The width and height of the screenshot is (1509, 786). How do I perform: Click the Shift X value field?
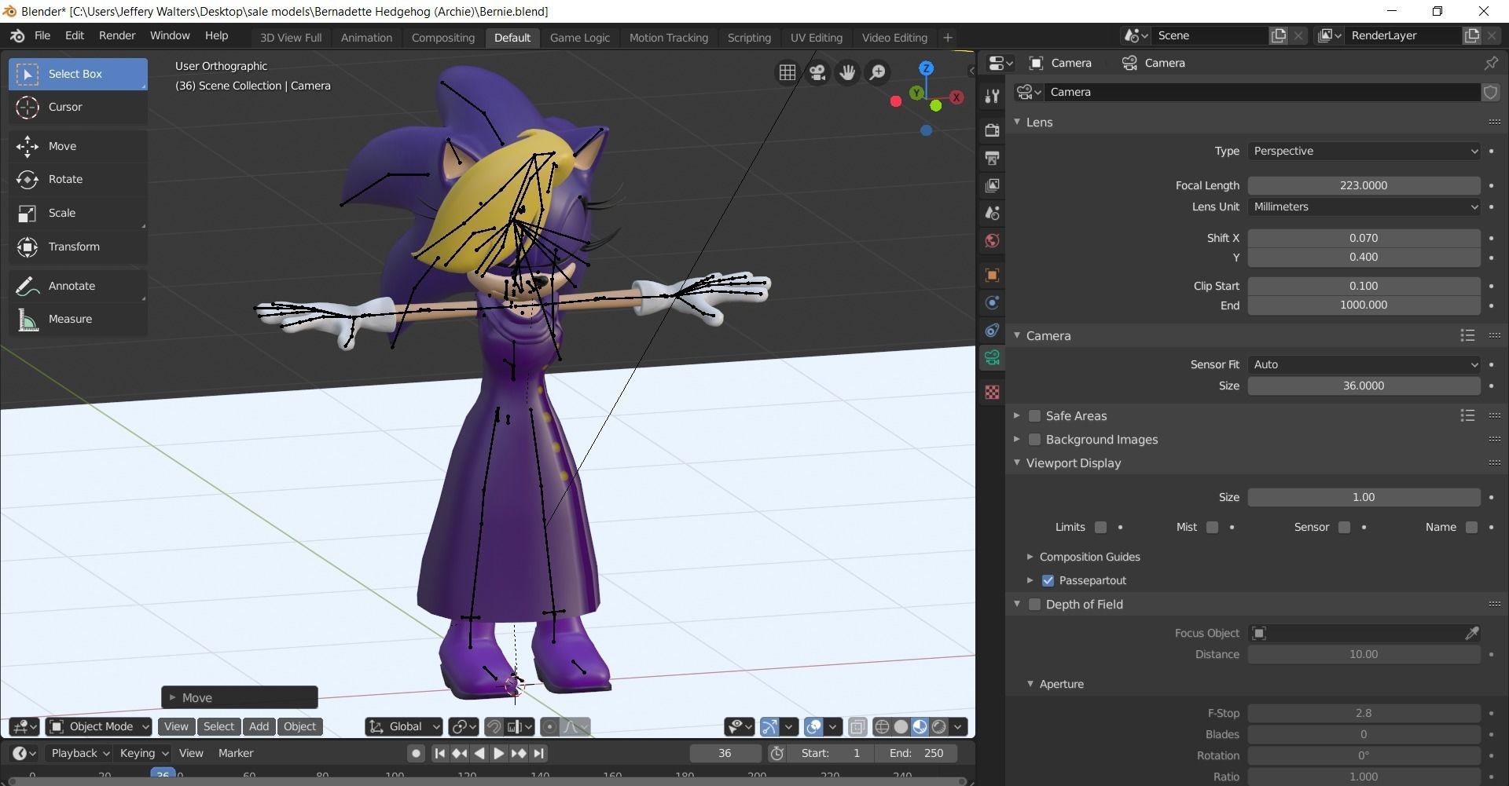[x=1364, y=239]
